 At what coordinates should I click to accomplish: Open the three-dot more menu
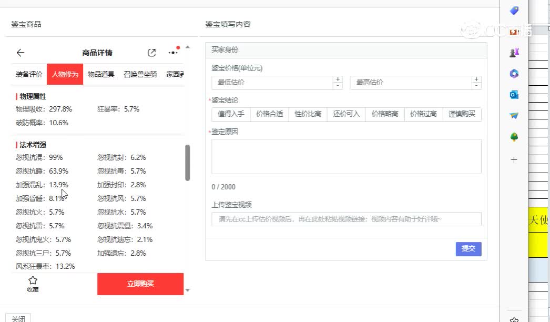173,53
